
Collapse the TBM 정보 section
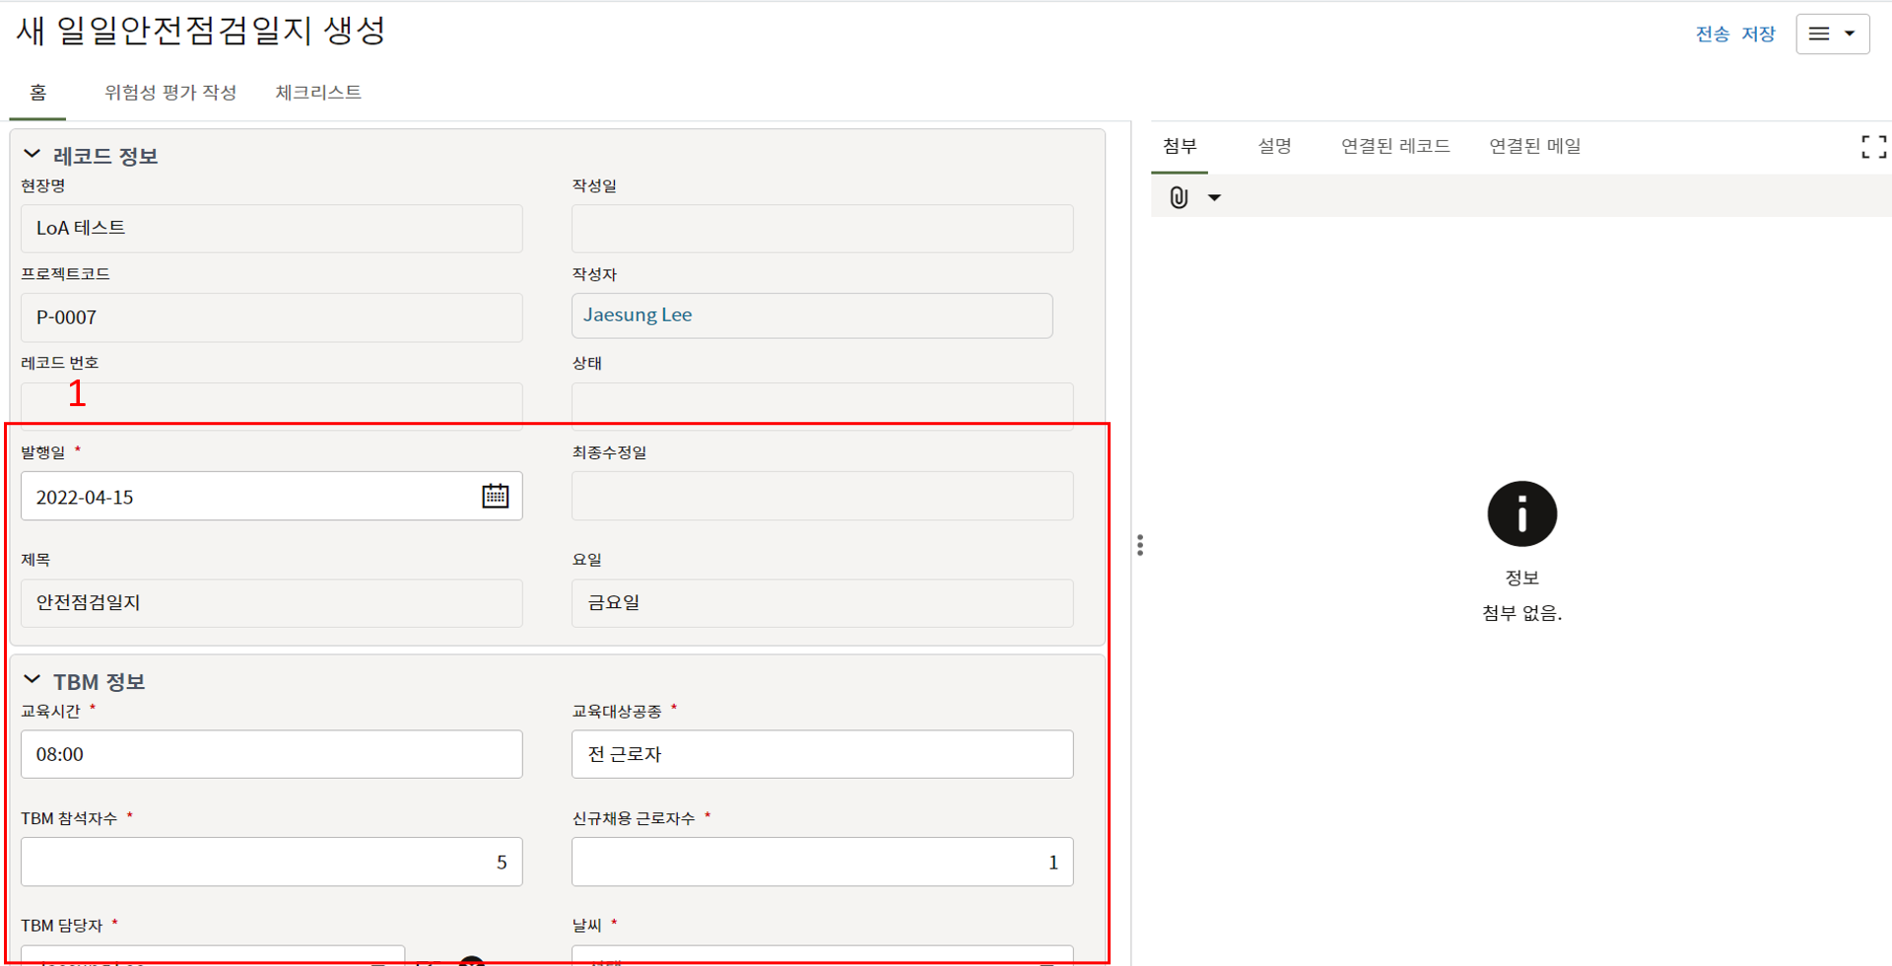point(33,680)
